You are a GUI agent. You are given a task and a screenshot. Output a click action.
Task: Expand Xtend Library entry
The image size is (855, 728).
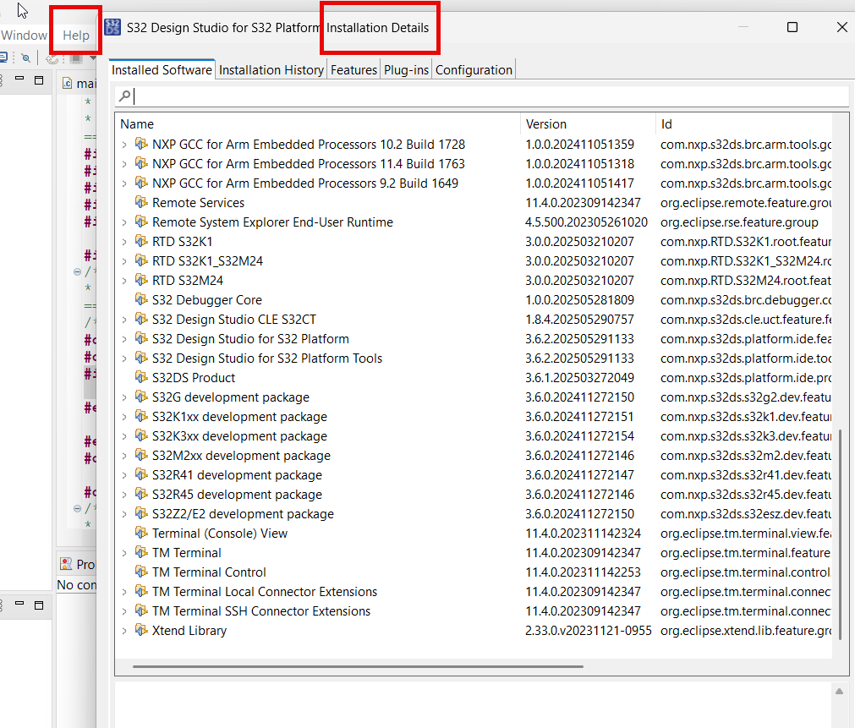tap(124, 631)
